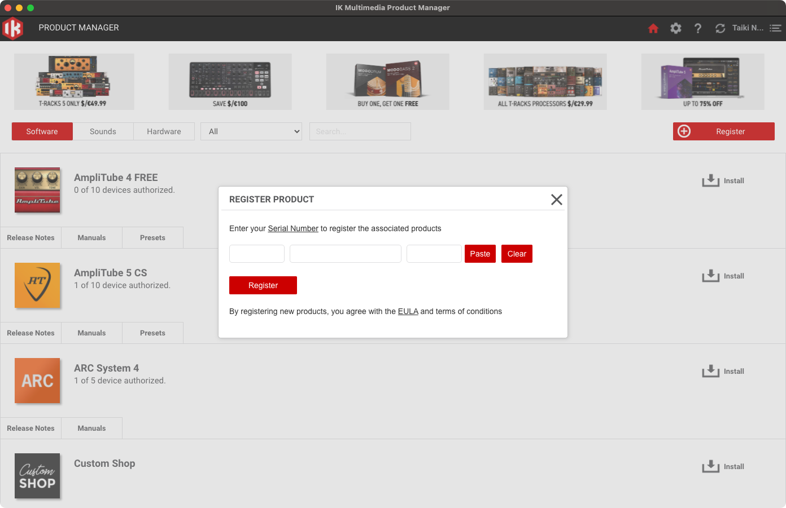786x508 pixels.
Task: Click the Paste button
Action: coord(480,254)
